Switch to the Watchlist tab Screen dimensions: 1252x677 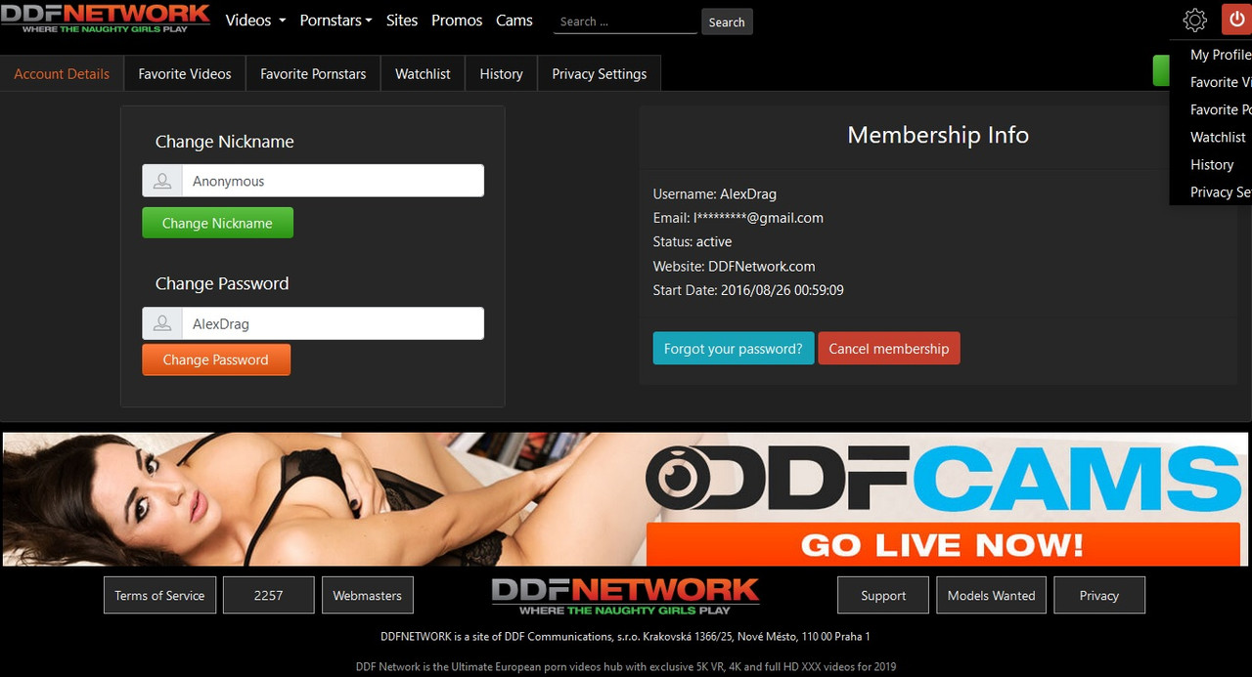[x=423, y=74]
